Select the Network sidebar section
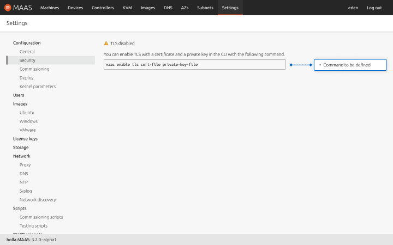This screenshot has width=393, height=245. coord(21,156)
